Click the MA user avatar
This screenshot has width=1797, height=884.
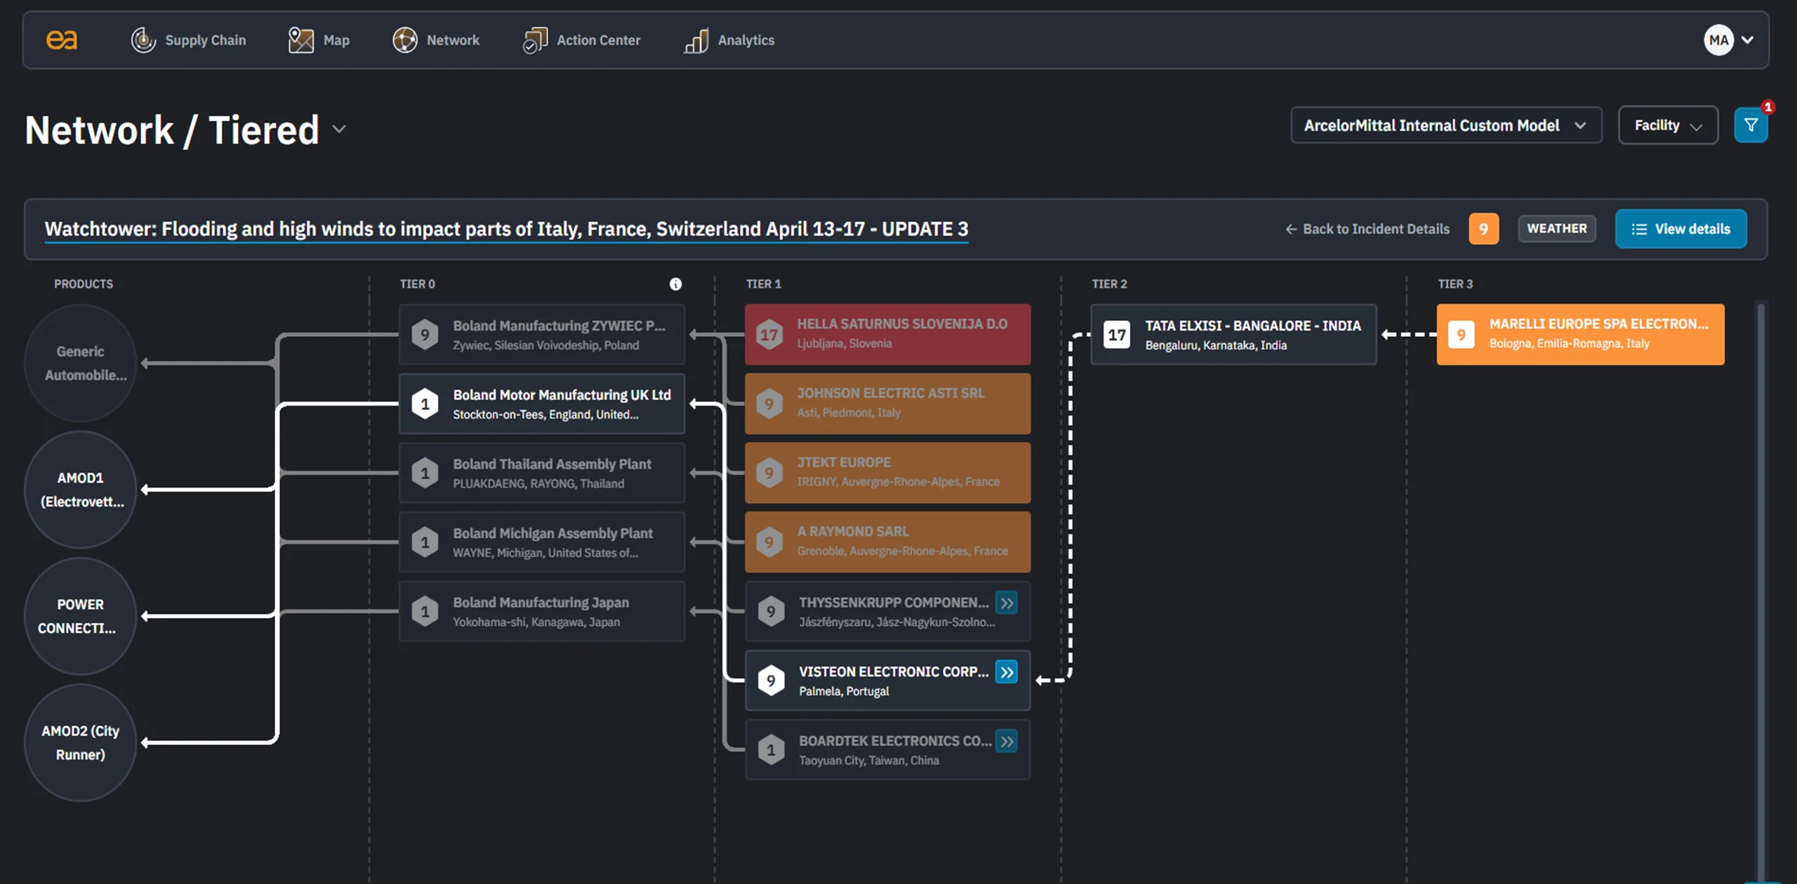(1718, 40)
